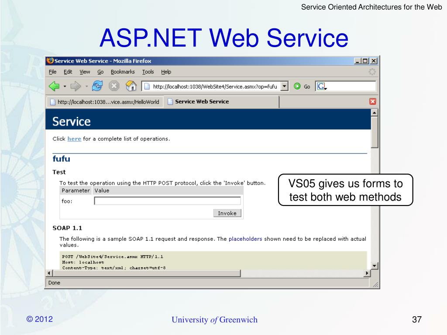The image size is (447, 335).
Task: Click the 'placeholders' link
Action: click(x=245, y=239)
